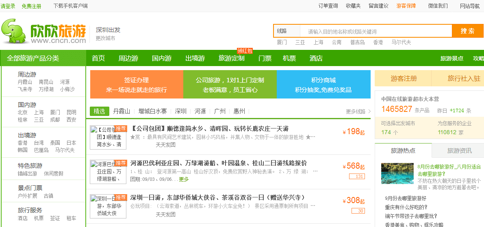Viewport: 484px width, 227px height.
Task: Open 签证 under 旅行服务
Action: pos(55,218)
